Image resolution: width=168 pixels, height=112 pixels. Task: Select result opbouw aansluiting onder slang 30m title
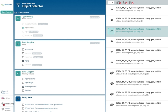pos(138,8)
